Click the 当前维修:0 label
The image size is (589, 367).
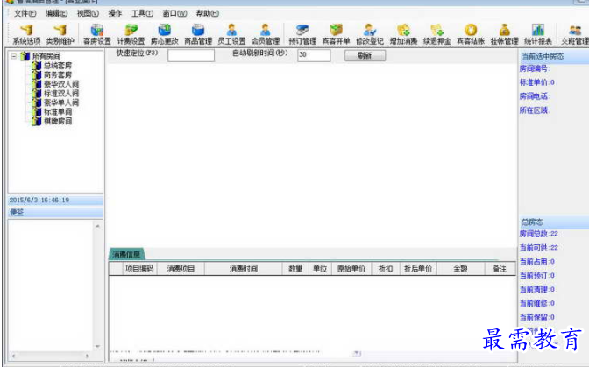[x=536, y=303]
